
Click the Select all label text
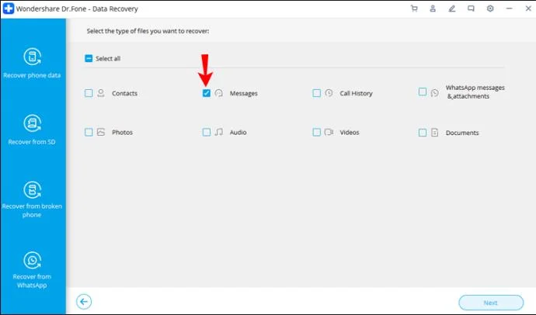click(x=108, y=58)
